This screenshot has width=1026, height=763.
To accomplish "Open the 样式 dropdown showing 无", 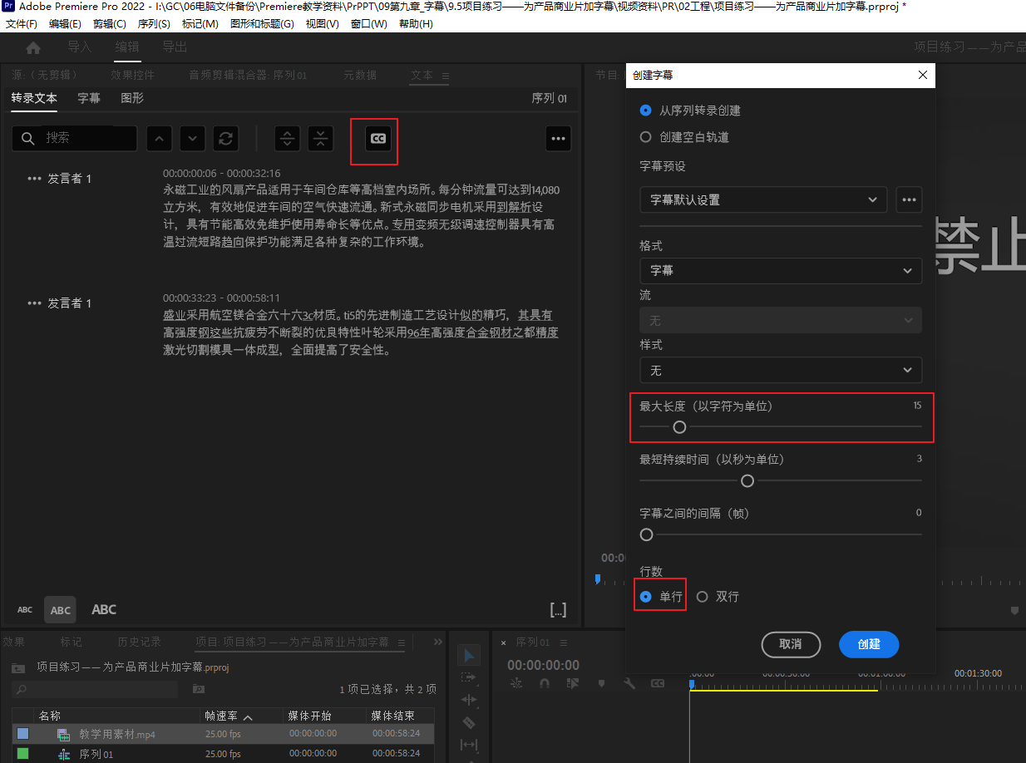I will coord(780,370).
